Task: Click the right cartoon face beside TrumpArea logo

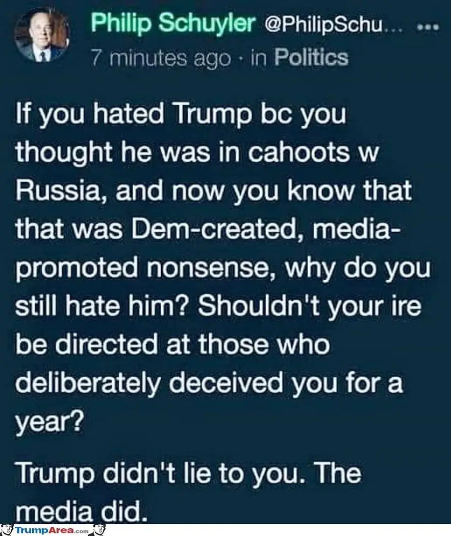Action: 99,530
